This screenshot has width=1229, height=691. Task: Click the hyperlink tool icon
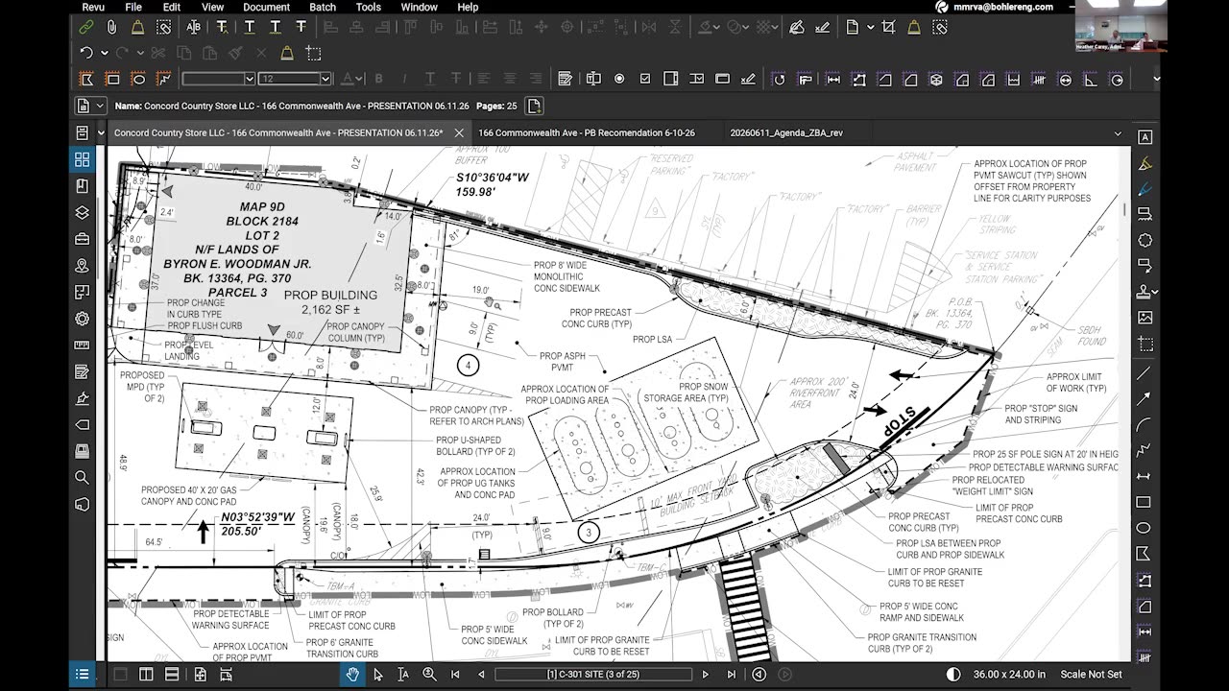[85, 28]
